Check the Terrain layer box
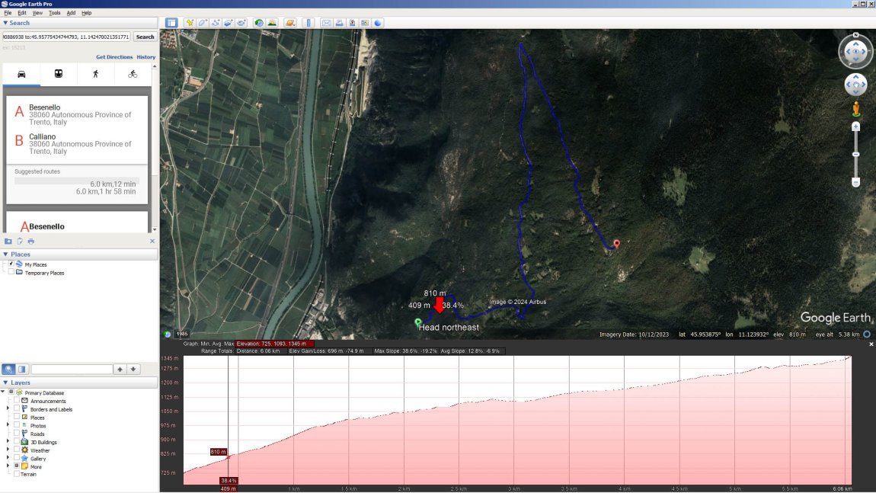 click(17, 474)
